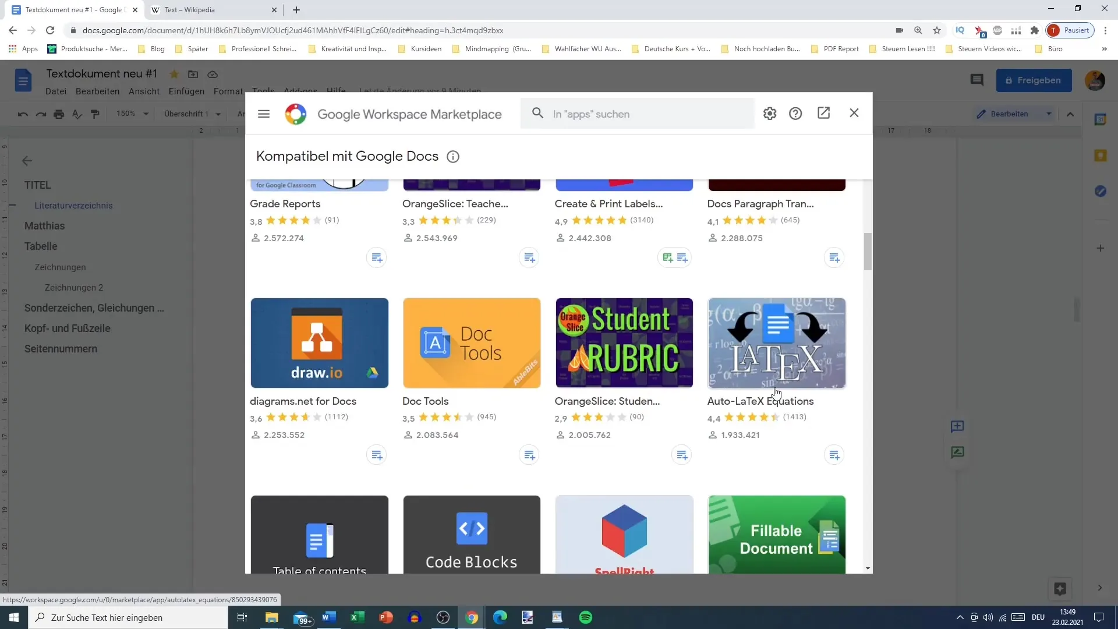Open the Docs Paragraph Tran... title
1118x629 pixels.
pos(760,204)
